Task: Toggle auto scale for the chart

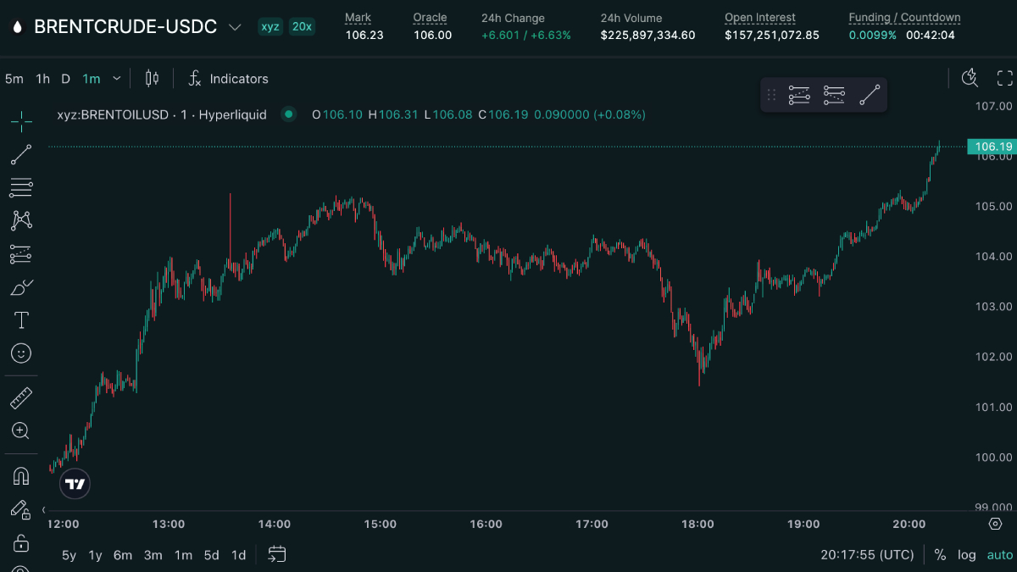Action: tap(999, 555)
